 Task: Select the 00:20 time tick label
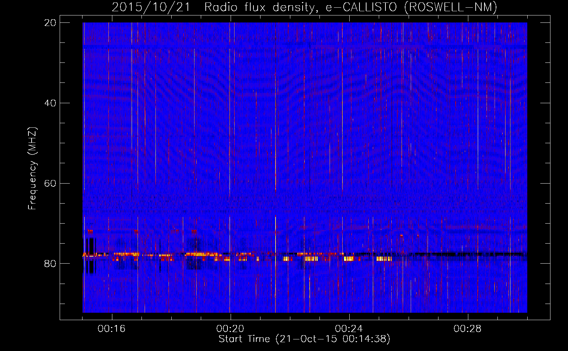[230, 329]
